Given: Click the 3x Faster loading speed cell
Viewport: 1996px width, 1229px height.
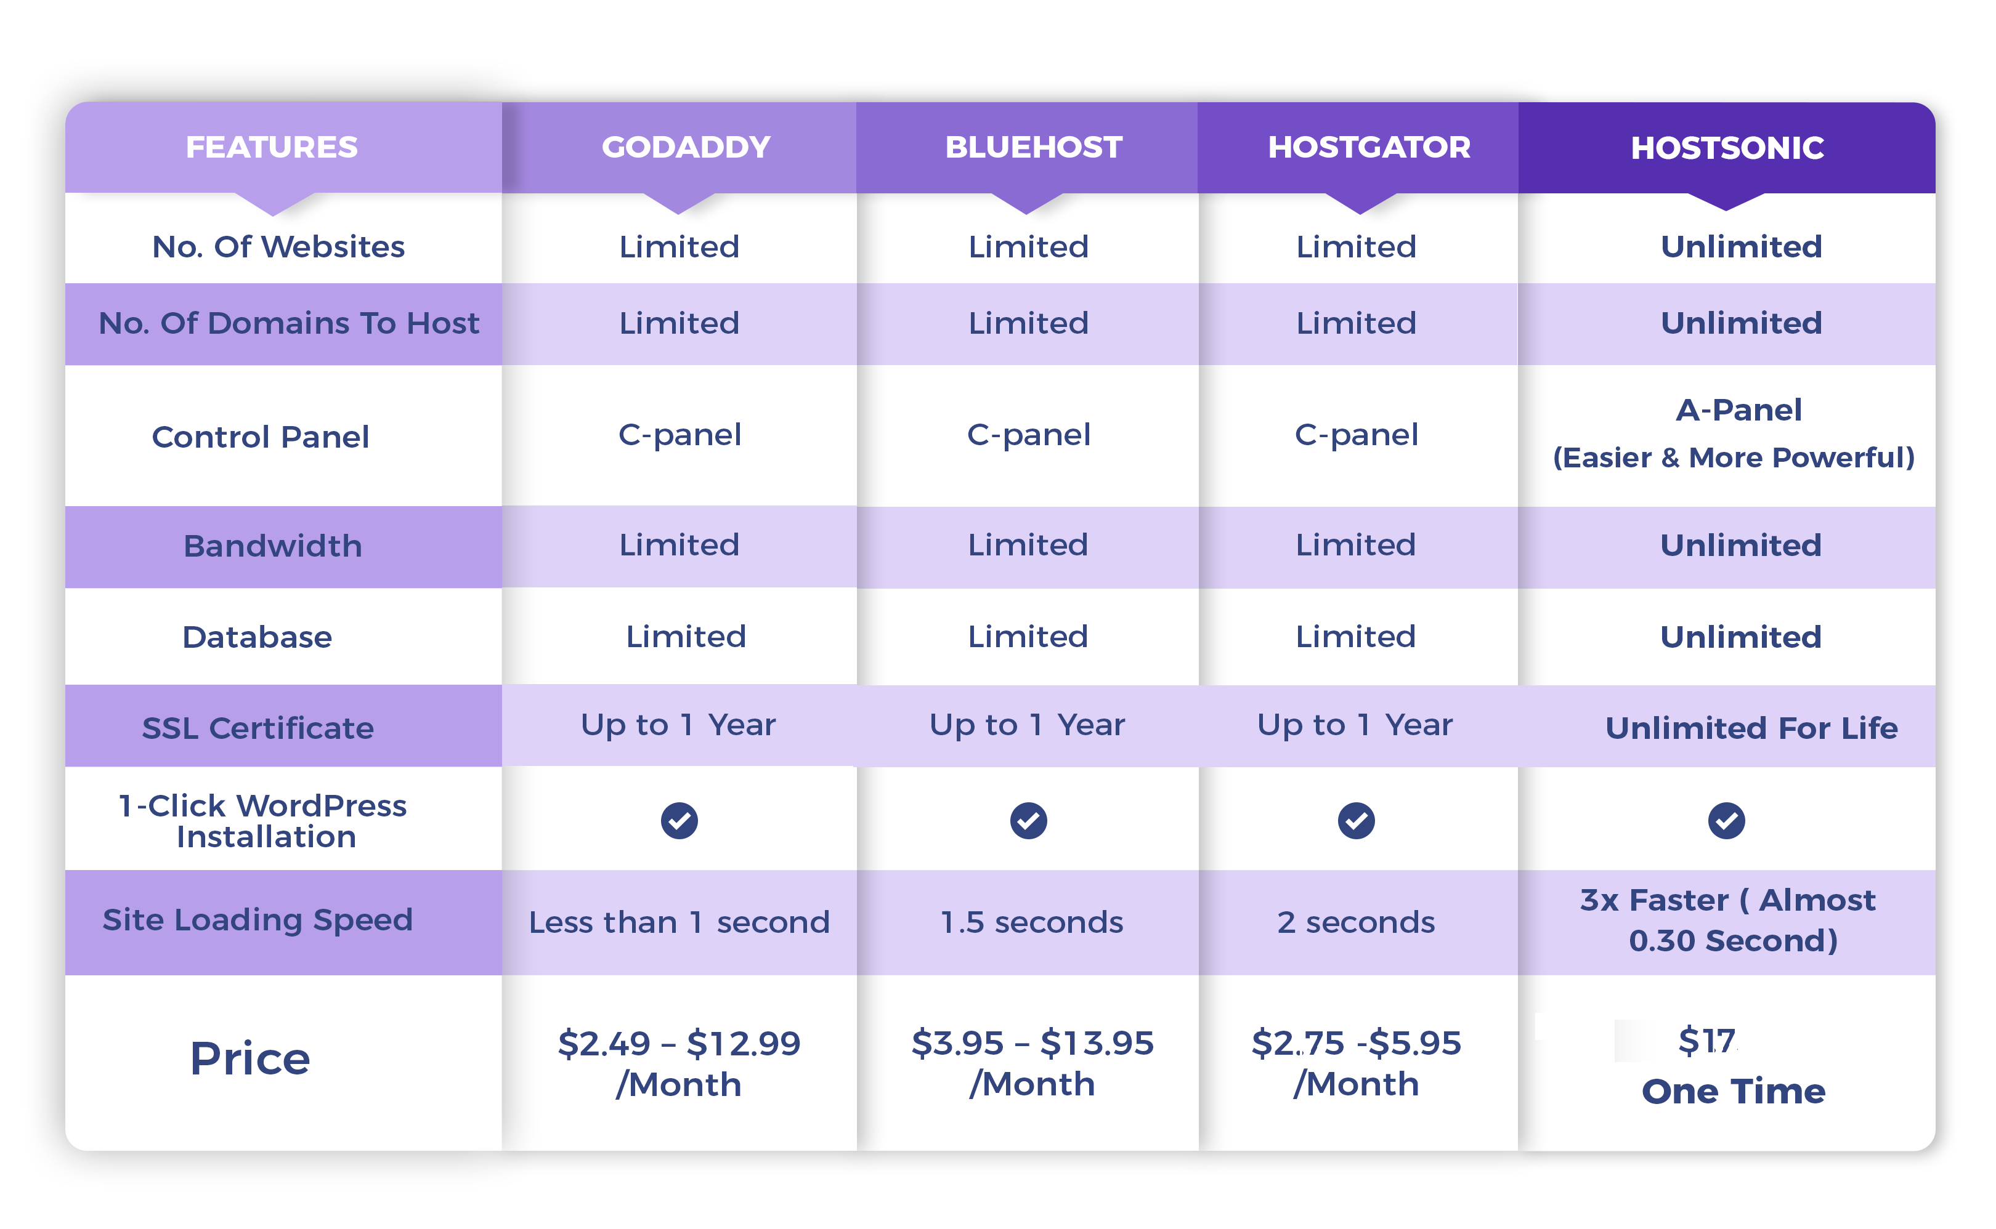Looking at the screenshot, I should [1729, 919].
